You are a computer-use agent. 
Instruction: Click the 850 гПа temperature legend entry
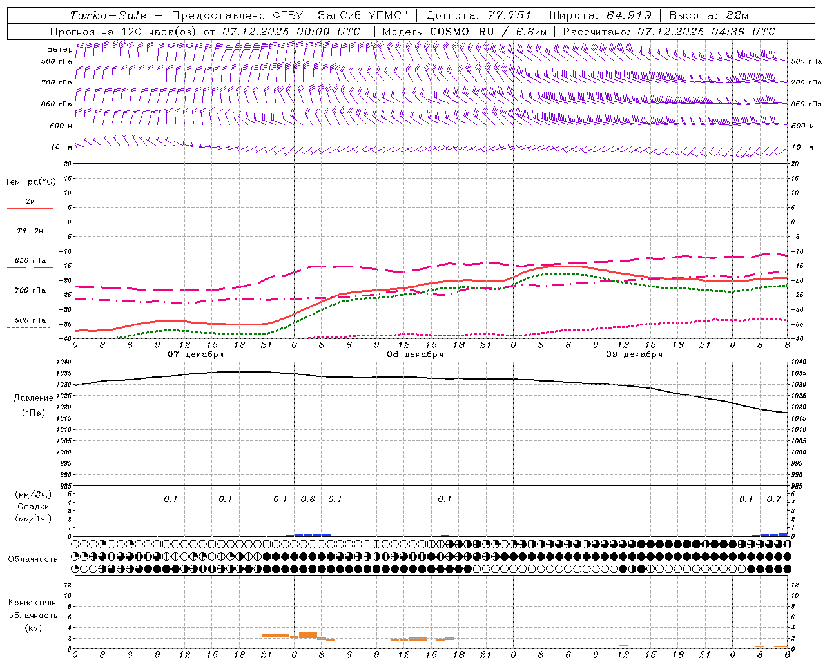point(30,261)
